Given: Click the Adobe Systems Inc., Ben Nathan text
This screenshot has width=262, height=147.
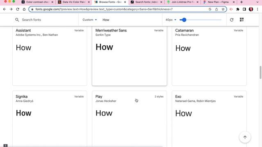Looking at the screenshot, I should pos(37,35).
